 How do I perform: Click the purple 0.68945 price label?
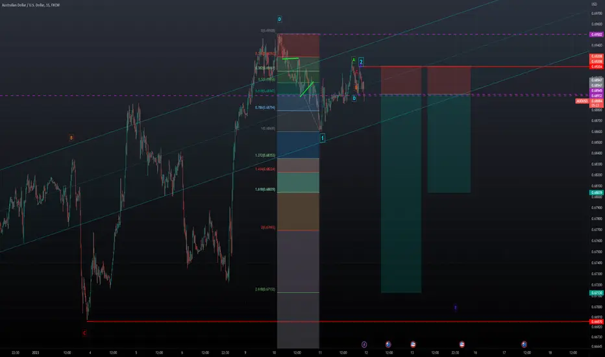(x=597, y=91)
